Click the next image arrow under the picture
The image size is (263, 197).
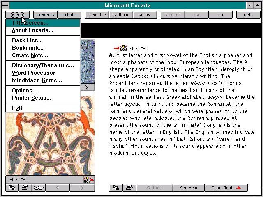tap(82, 188)
